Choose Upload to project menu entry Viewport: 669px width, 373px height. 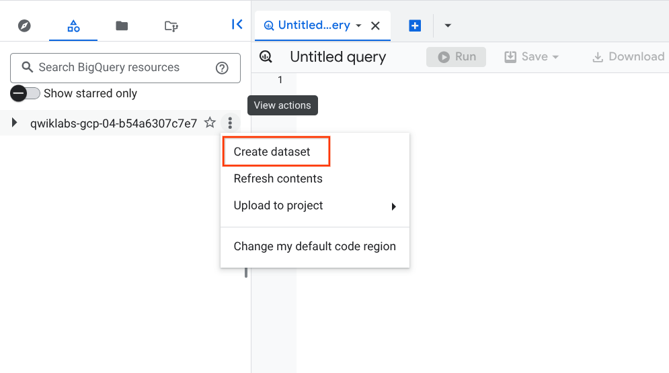pyautogui.click(x=315, y=206)
